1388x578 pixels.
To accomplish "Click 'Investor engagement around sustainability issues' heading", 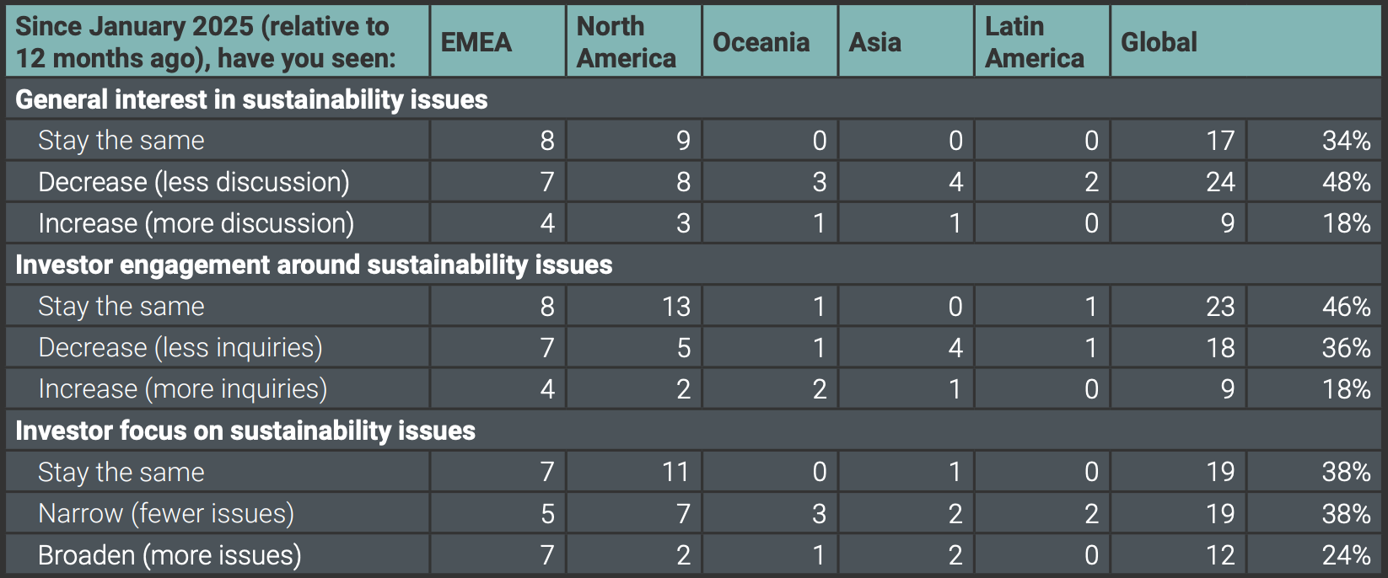I will coord(314,265).
